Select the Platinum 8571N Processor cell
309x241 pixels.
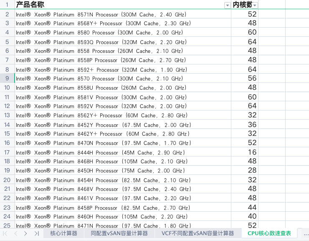tap(123, 14)
